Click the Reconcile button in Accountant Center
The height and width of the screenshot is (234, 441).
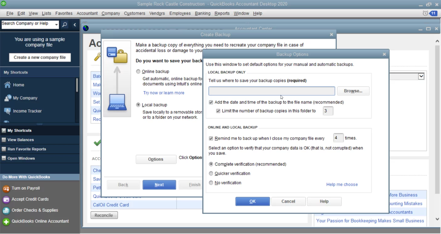[x=104, y=215]
